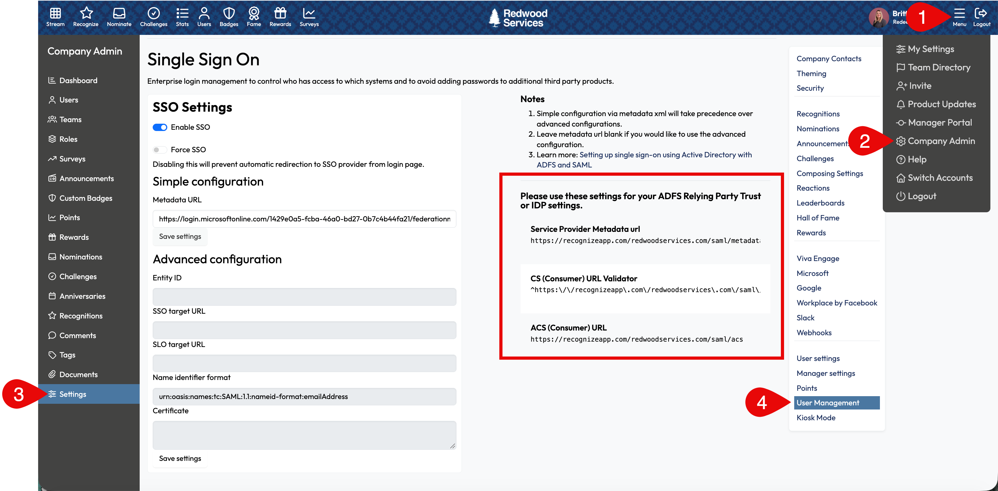
Task: Click the Metadata URL input field
Action: point(304,219)
